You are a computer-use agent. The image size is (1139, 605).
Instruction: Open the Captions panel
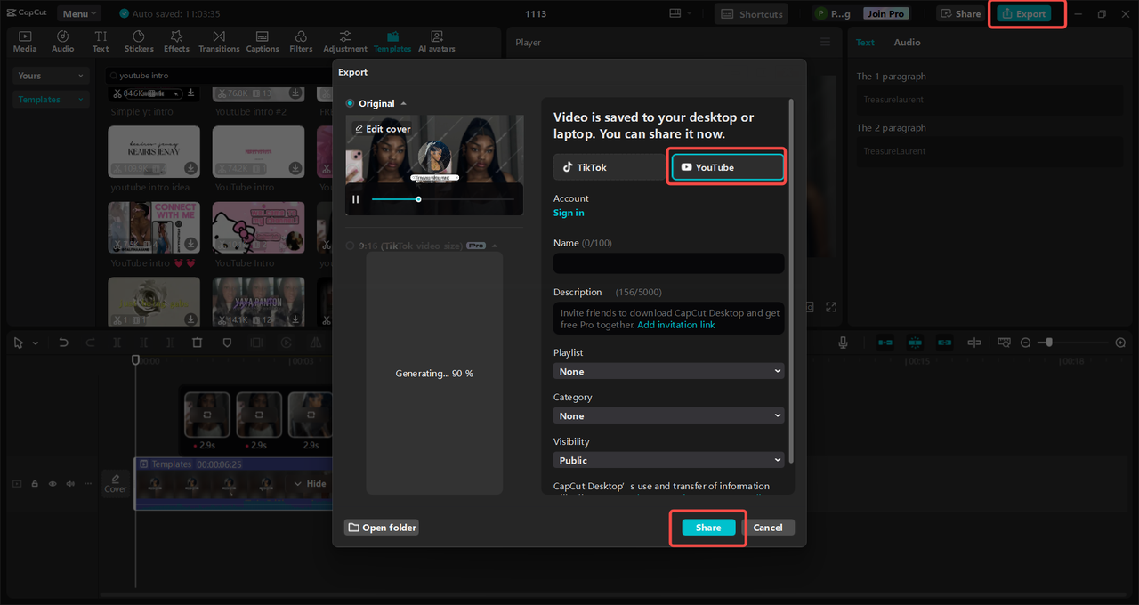[263, 41]
